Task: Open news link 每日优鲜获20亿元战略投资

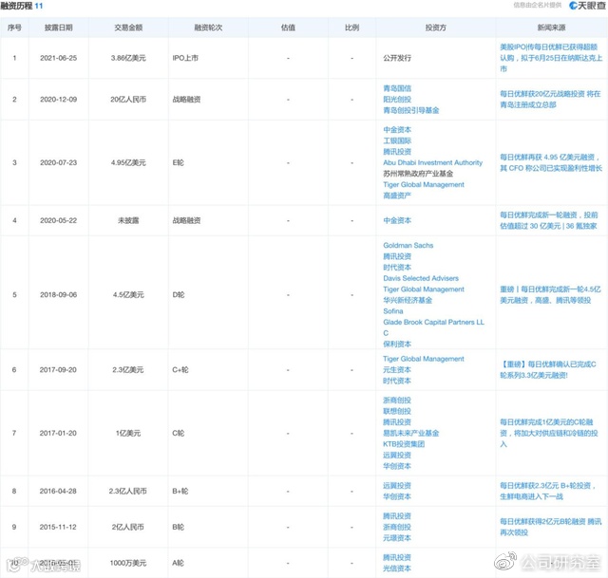Action: pyautogui.click(x=550, y=100)
